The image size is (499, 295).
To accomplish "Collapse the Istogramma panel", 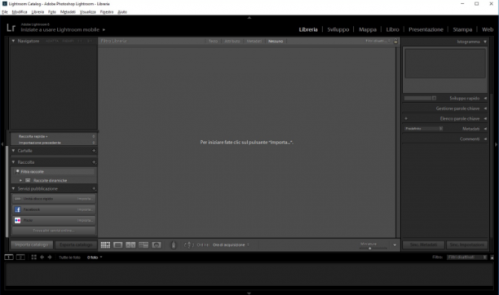I will tap(485, 42).
